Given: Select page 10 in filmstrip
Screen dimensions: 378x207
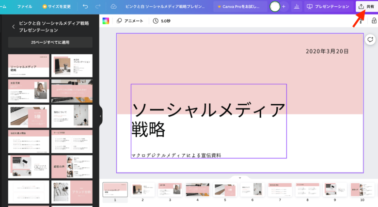Looking at the screenshot, I should pyautogui.click(x=362, y=190).
